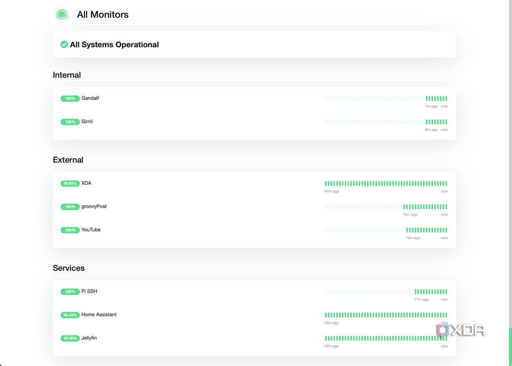
Task: Open the Pi SSH monitor name
Action: (x=89, y=291)
